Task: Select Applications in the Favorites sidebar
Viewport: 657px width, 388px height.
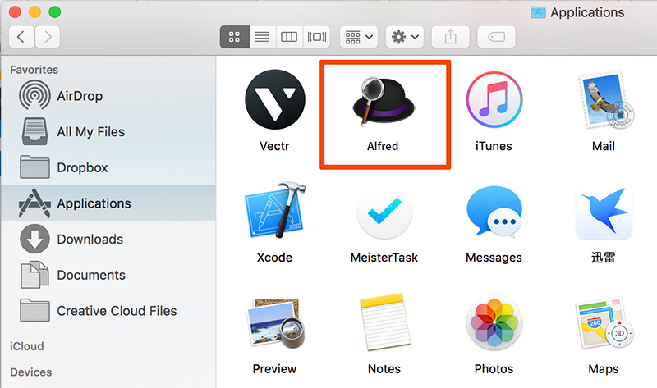Action: [108, 203]
